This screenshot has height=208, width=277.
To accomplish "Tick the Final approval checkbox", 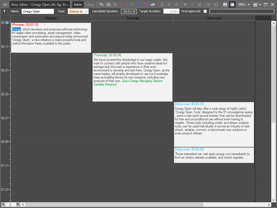I will click(205, 11).
